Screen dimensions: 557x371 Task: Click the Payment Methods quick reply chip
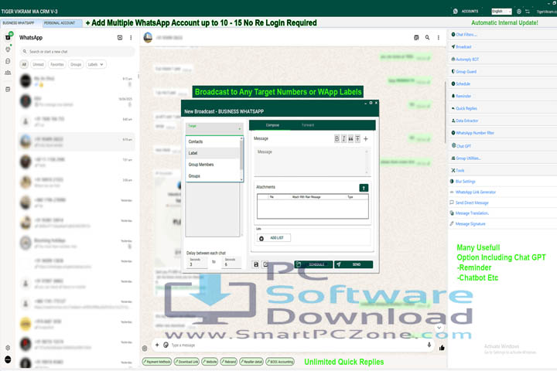coord(157,362)
